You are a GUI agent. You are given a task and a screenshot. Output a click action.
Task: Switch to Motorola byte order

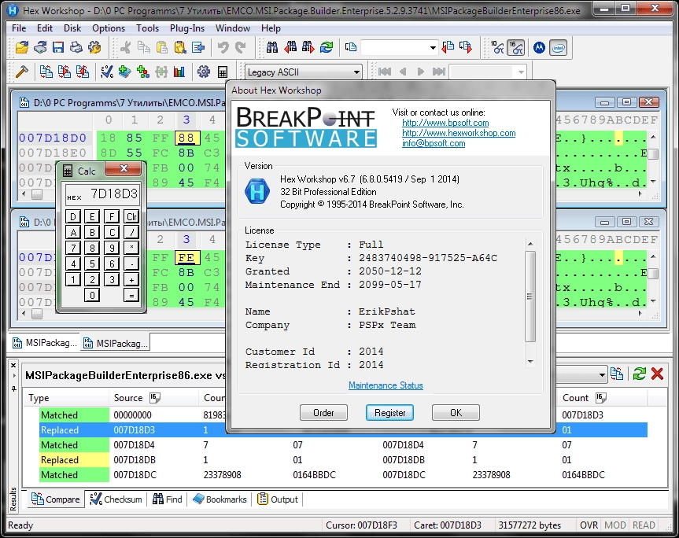click(x=539, y=48)
